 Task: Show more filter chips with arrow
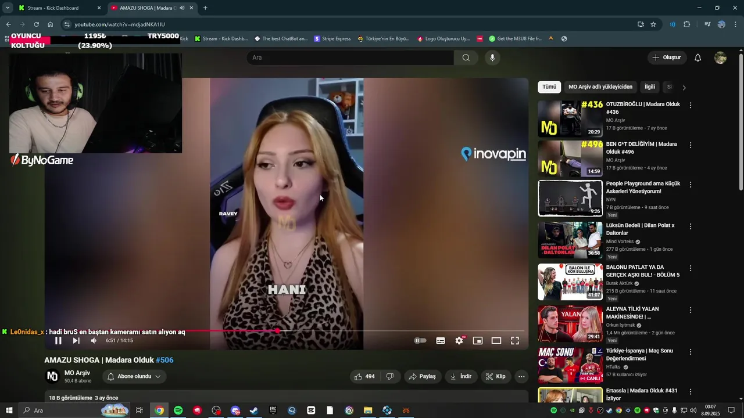pyautogui.click(x=684, y=88)
